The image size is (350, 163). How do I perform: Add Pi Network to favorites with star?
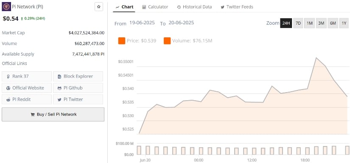(99, 7)
